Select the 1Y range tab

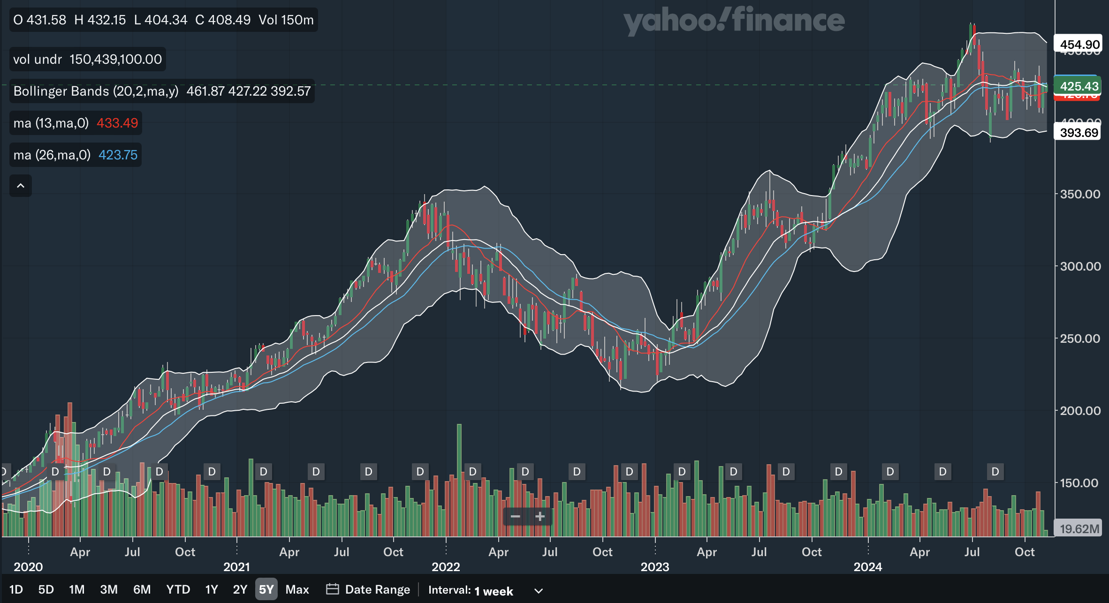click(212, 589)
